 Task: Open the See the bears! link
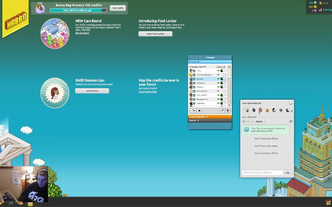coord(82,33)
